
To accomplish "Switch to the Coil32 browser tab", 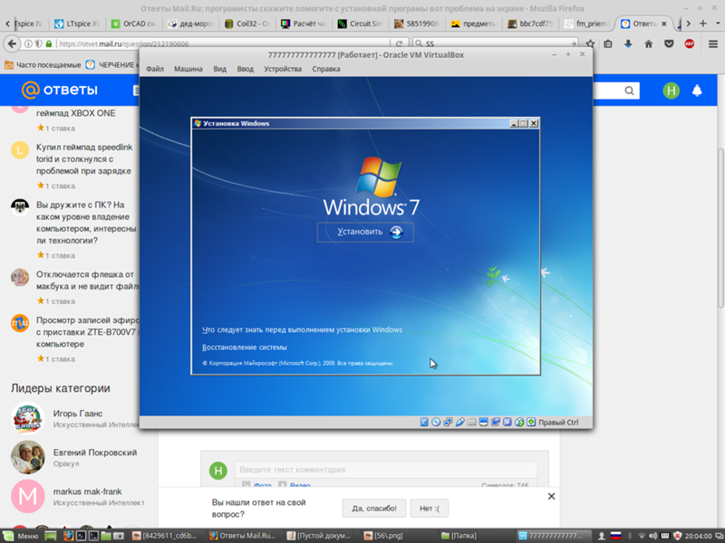I will (x=247, y=24).
